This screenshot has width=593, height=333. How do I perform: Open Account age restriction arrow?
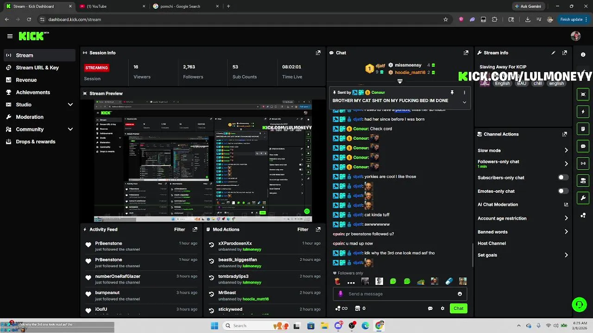click(566, 218)
